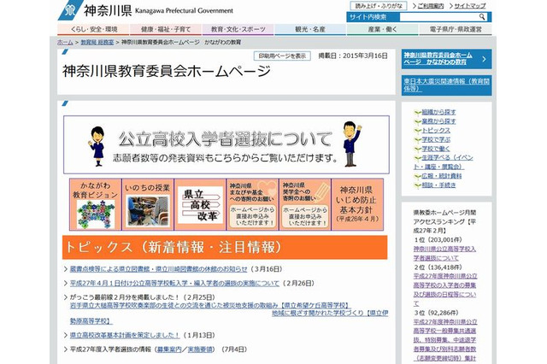547x364 pixels.
Task: Open the 相談・手続き sidebar link
Action: tap(438, 185)
